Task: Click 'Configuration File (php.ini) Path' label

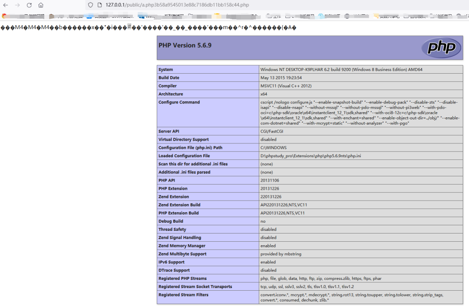Action: [x=190, y=148]
